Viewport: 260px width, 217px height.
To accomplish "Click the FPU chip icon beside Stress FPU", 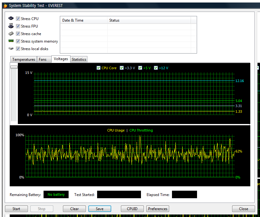I will [x=11, y=26].
